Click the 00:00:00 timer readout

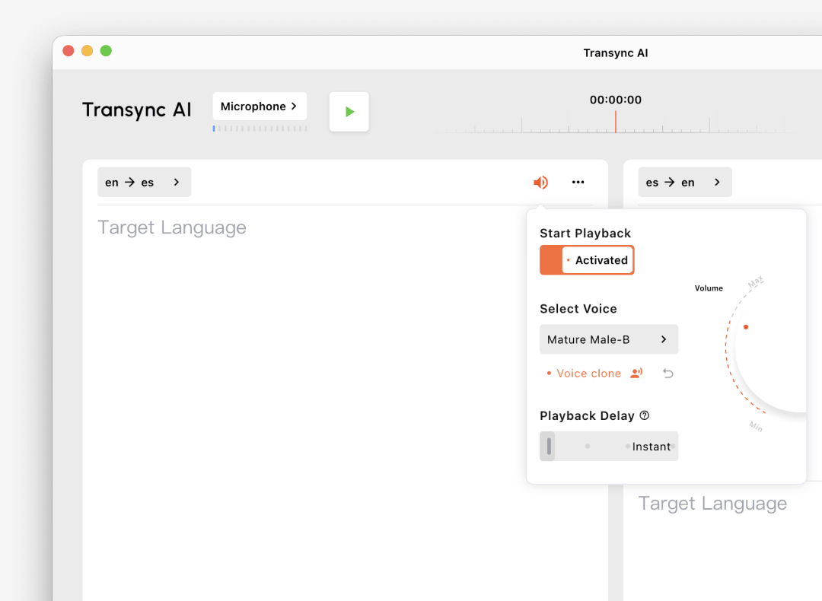pyautogui.click(x=616, y=100)
